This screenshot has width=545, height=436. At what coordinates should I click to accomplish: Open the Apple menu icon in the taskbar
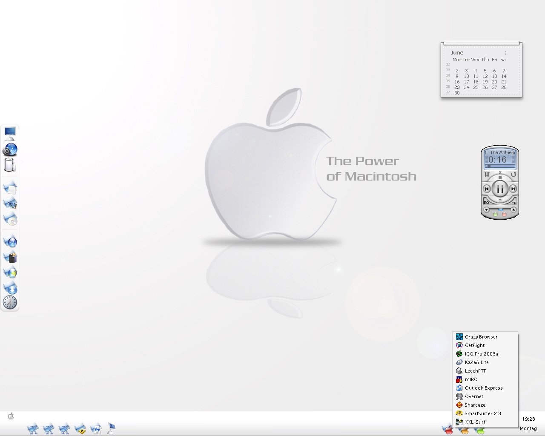click(11, 416)
